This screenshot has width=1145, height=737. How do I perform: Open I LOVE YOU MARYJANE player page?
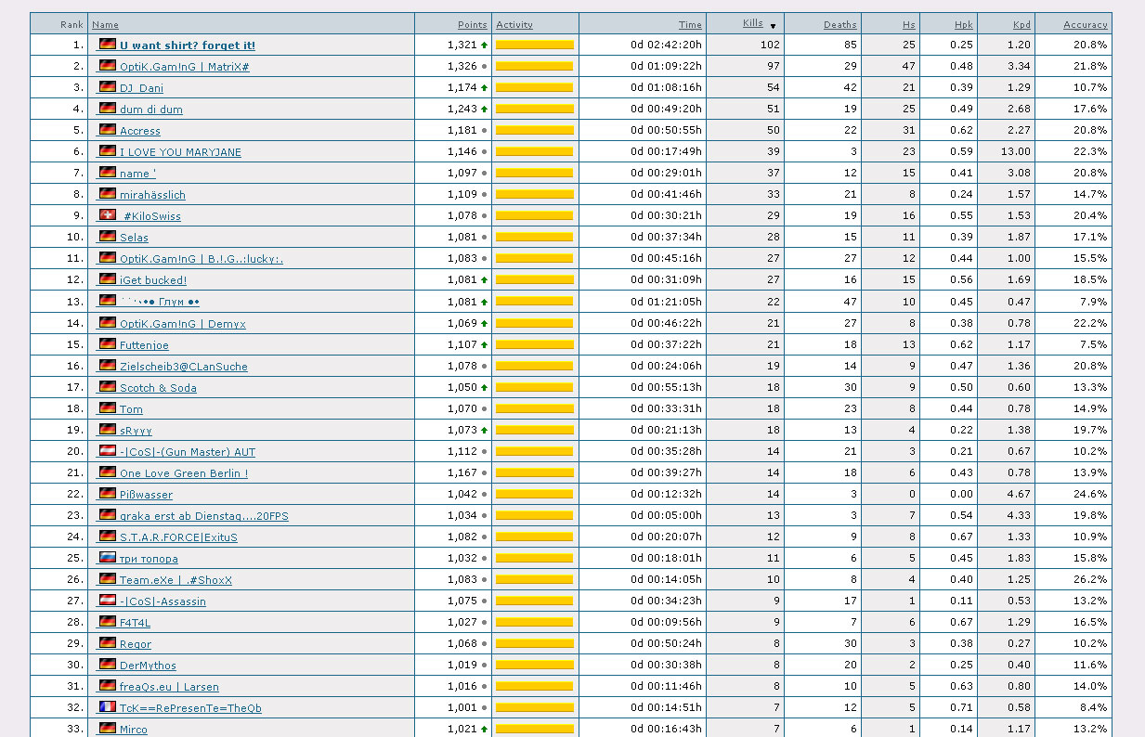point(180,152)
